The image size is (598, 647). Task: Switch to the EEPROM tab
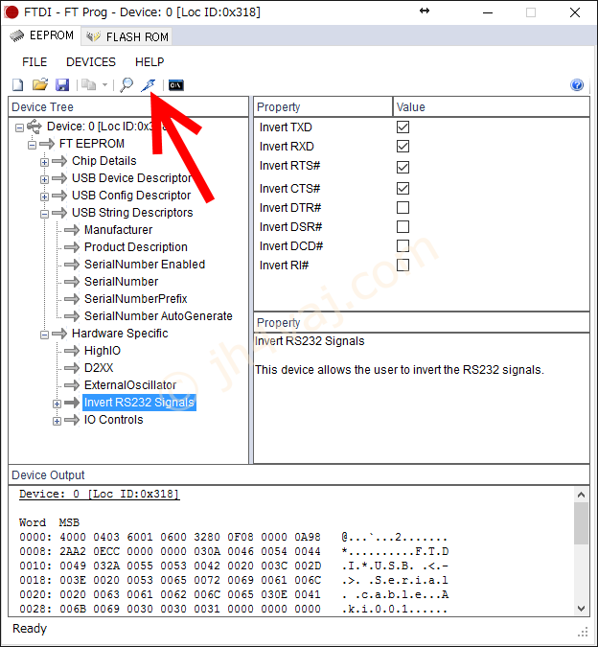(x=42, y=35)
